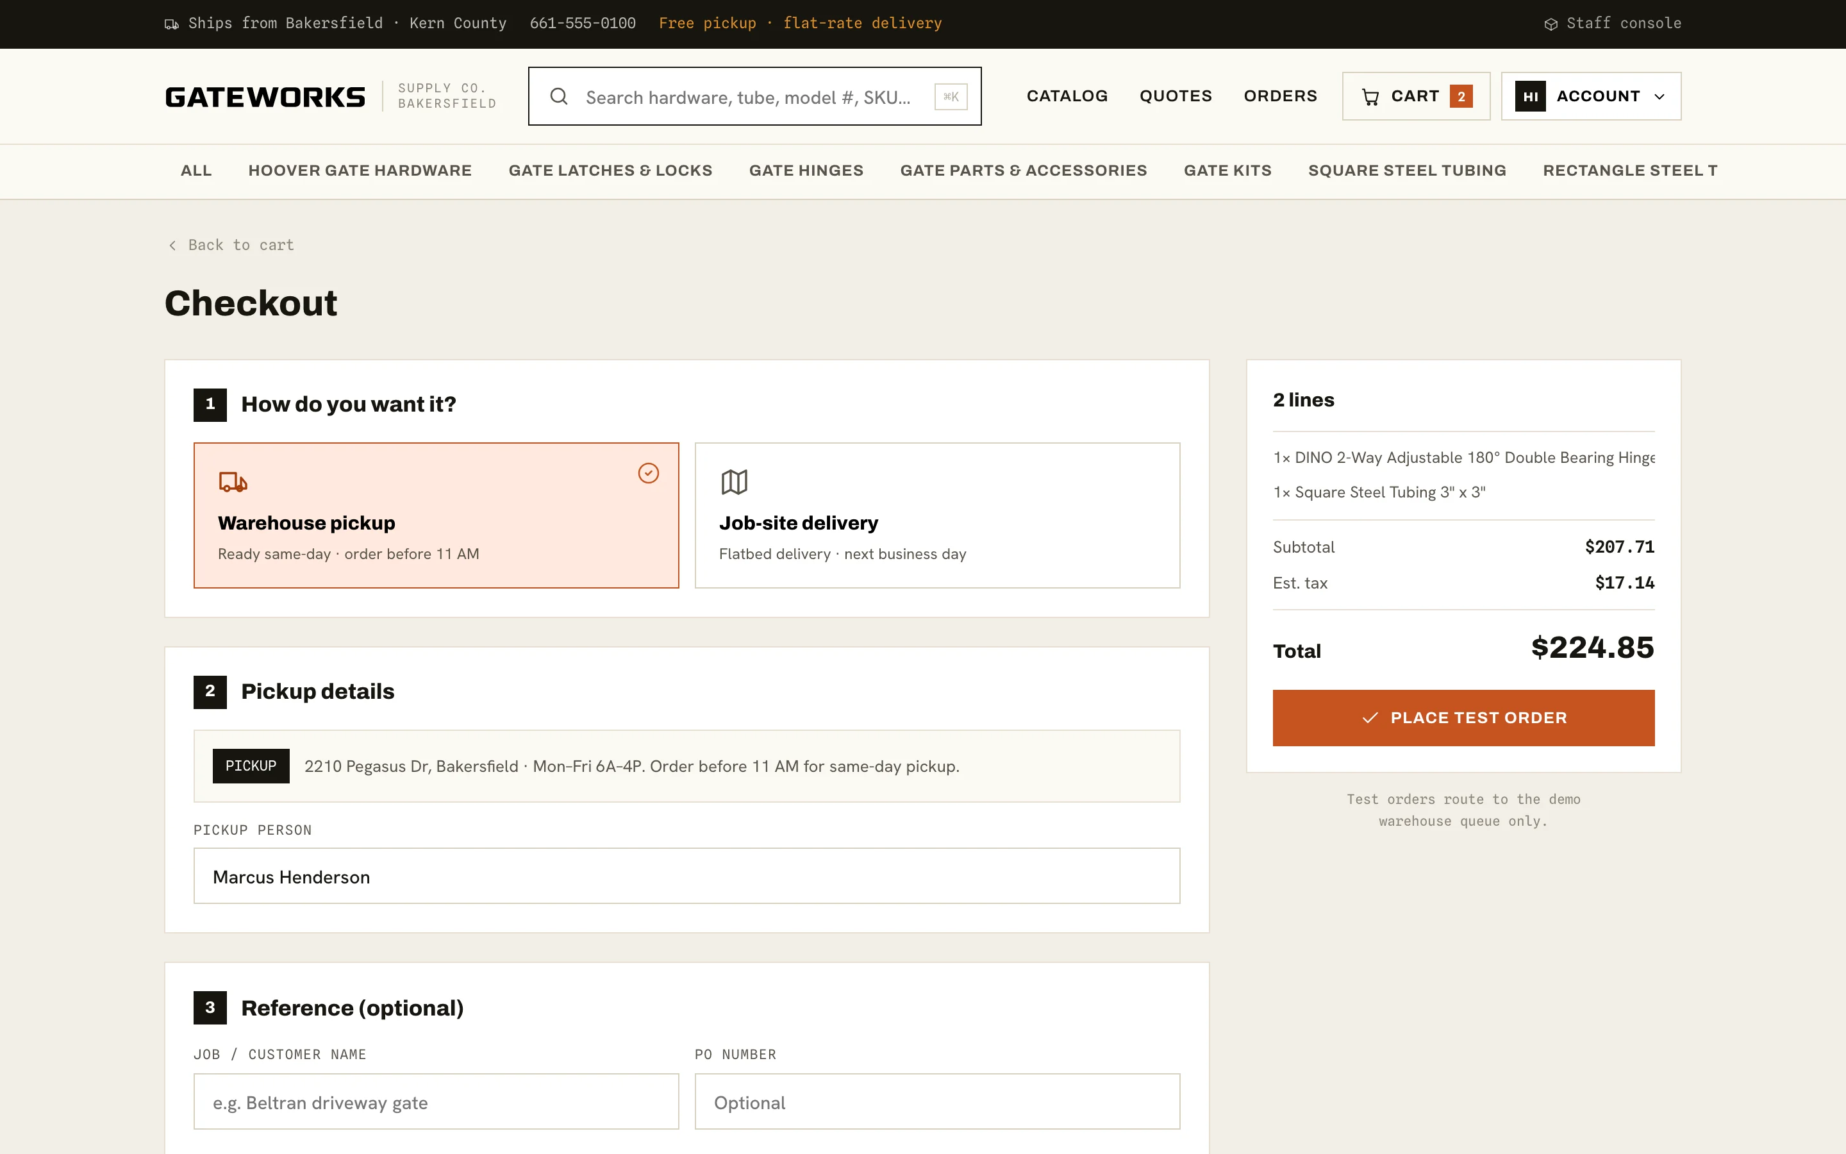The image size is (1846, 1154).
Task: Click the phone number 661-555-0100
Action: (x=583, y=24)
